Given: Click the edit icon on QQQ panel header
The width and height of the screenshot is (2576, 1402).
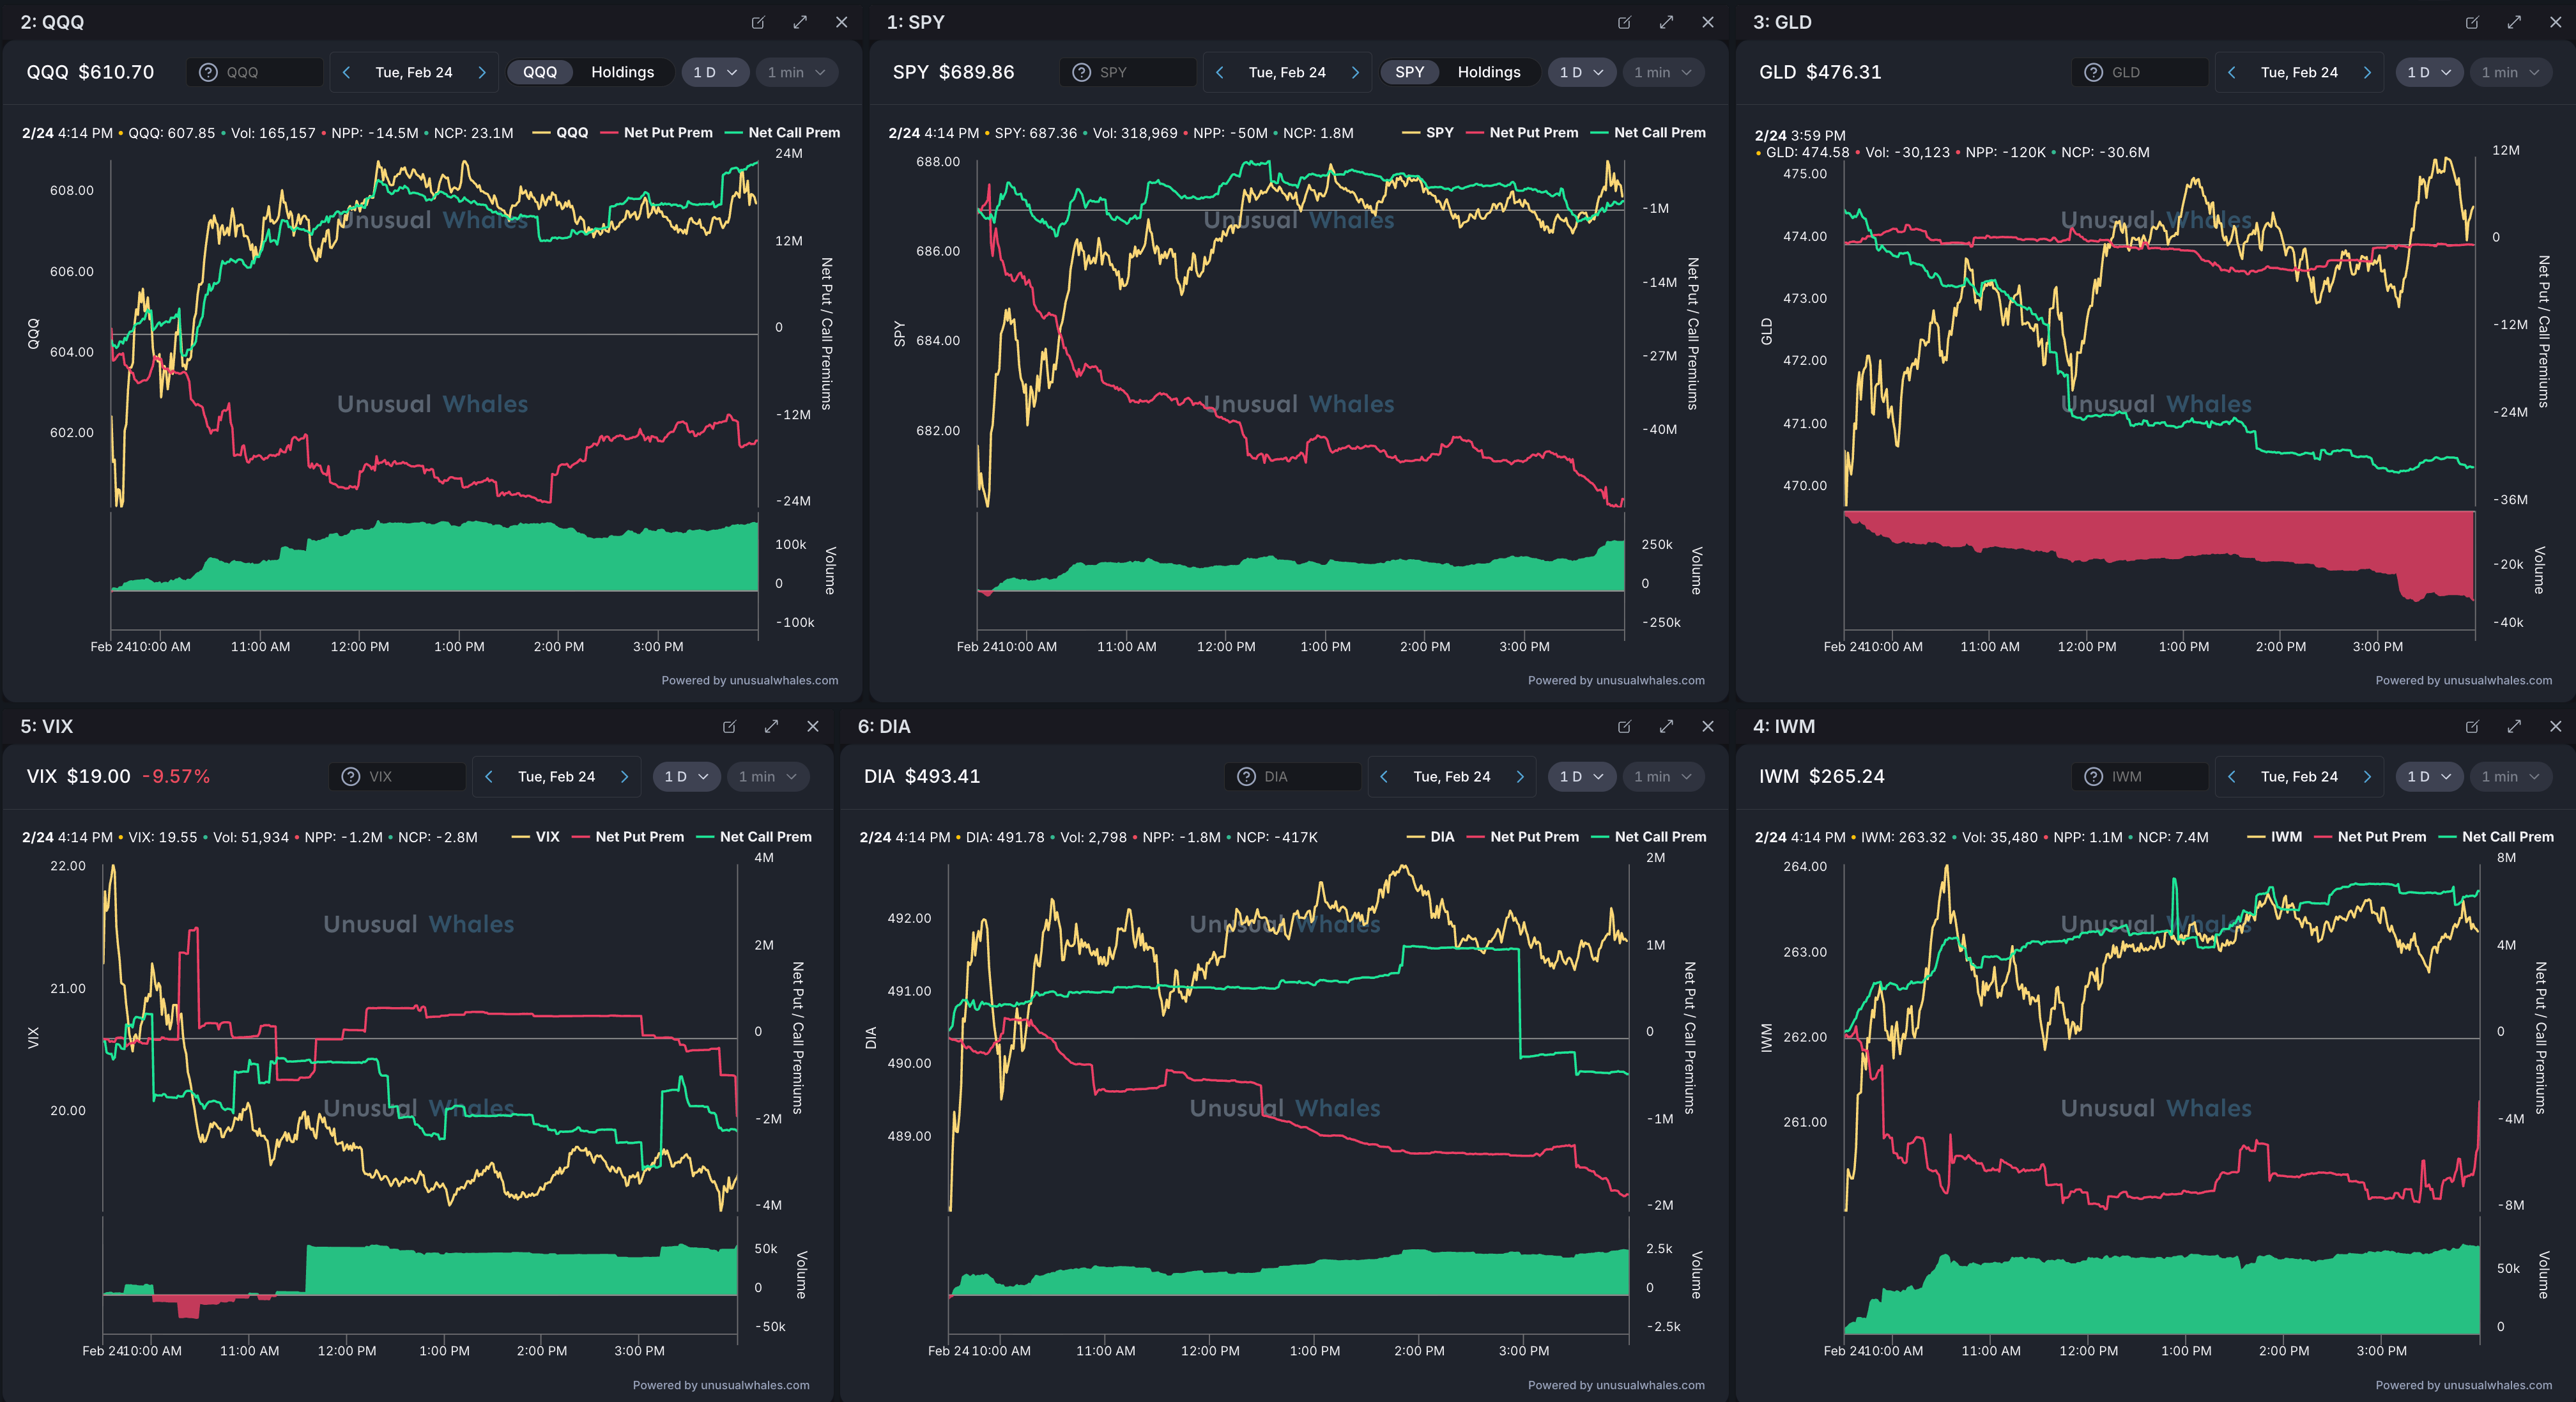Looking at the screenshot, I should [758, 22].
